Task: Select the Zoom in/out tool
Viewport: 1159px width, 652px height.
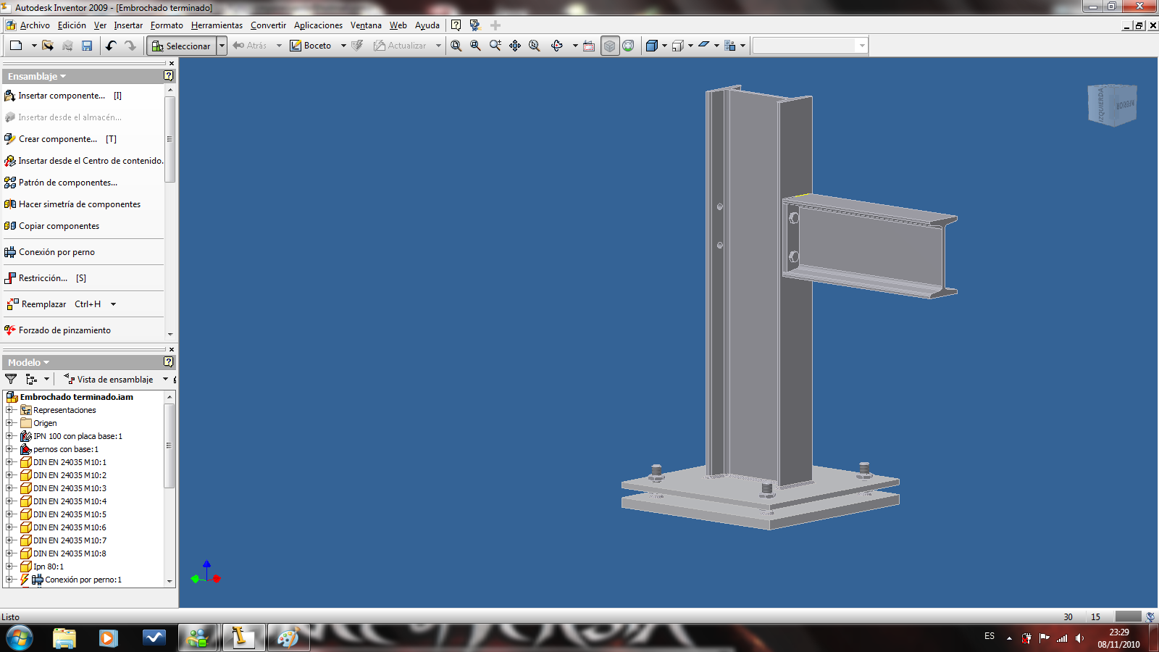Action: pyautogui.click(x=495, y=46)
